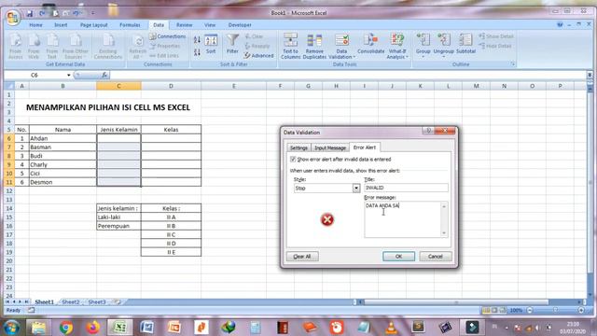Toggle the Filter funnel

[x=232, y=44]
